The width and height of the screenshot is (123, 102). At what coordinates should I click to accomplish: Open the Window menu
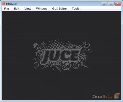(42, 9)
